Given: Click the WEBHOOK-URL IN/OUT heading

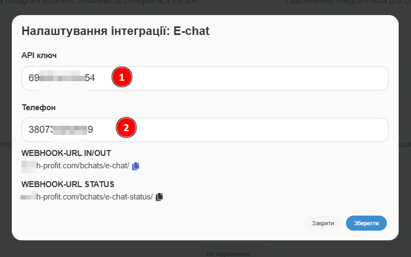Looking at the screenshot, I should pos(66,153).
